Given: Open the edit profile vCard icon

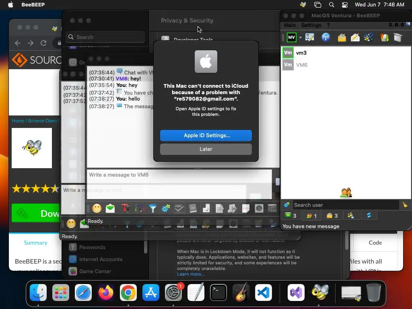Looking at the screenshot, I should [x=310, y=37].
